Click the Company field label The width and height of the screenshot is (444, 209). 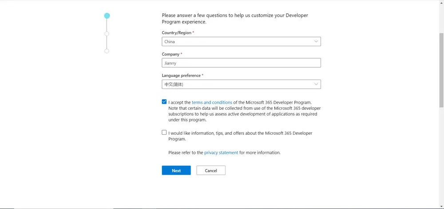tap(171, 54)
